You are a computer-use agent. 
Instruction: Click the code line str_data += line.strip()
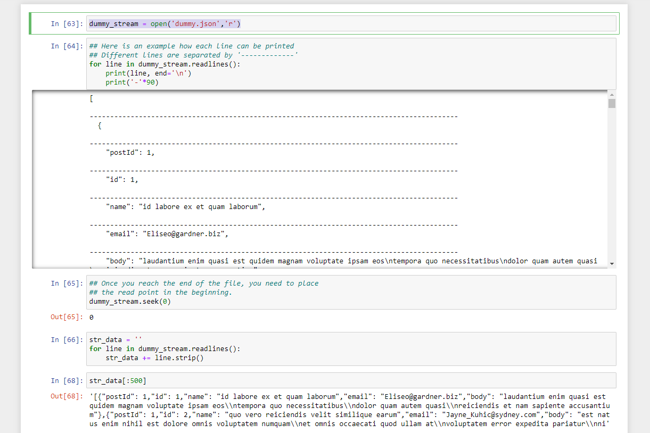[x=154, y=357]
